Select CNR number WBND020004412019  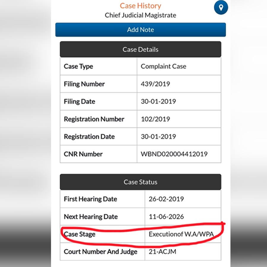pyautogui.click(x=174, y=154)
